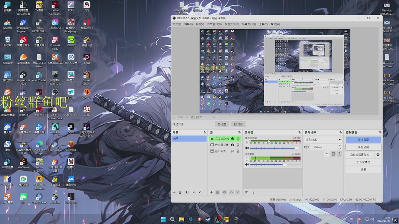Image resolution: width=399 pixels, height=224 pixels.
Task: Move scene up with Scenes up arrow
Action: [194, 192]
